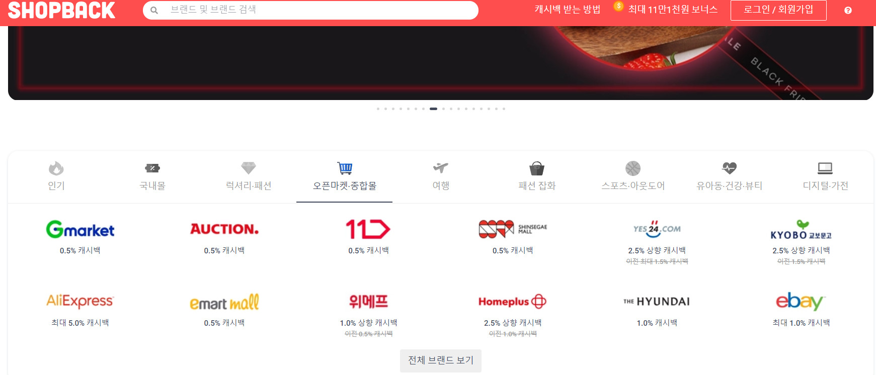
Task: Jump to the last carousel dot
Action: coord(504,109)
